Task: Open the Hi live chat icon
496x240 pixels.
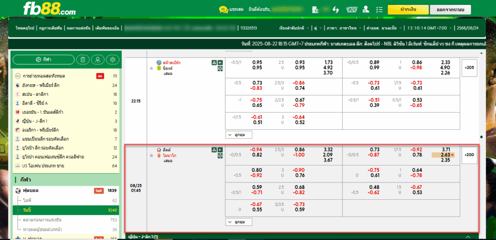Action: (x=223, y=10)
